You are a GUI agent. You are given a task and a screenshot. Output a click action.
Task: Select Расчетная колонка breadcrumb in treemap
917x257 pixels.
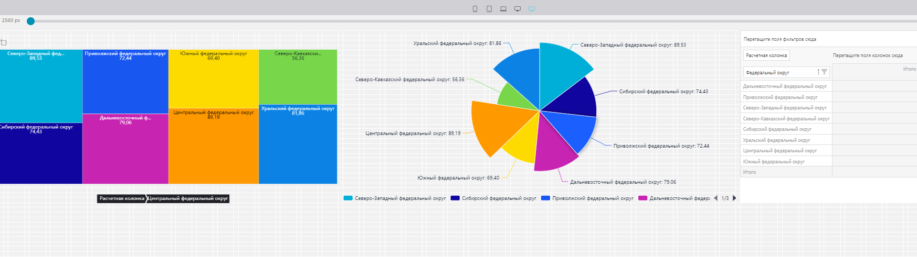[x=122, y=198]
